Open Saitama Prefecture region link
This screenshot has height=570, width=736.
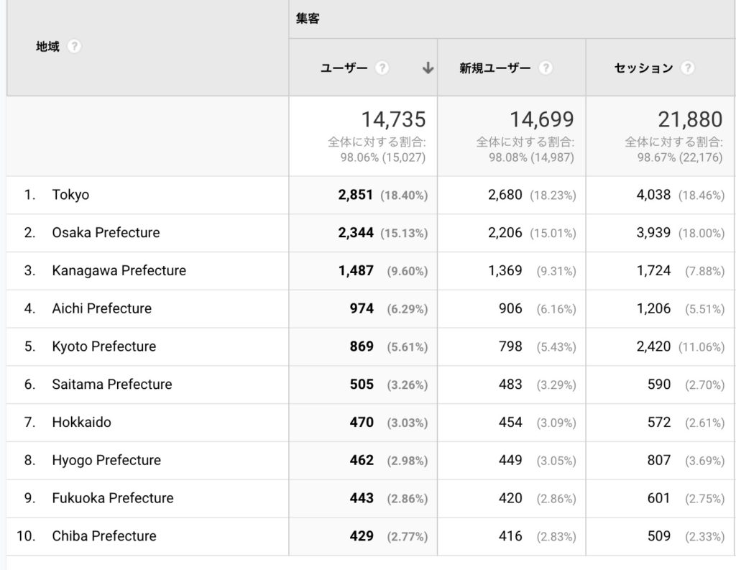(x=112, y=384)
